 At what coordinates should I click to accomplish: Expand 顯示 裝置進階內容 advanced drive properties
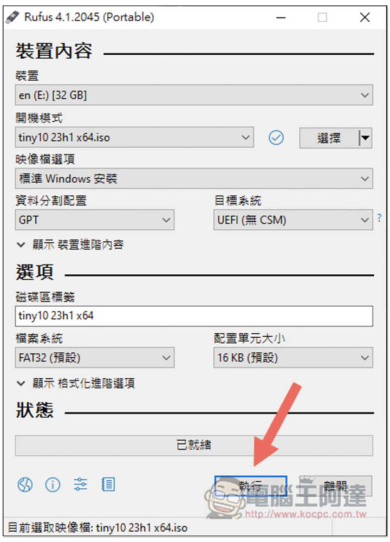click(70, 245)
